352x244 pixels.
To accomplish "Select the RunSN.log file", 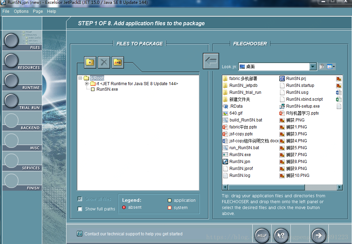I will [237, 175].
